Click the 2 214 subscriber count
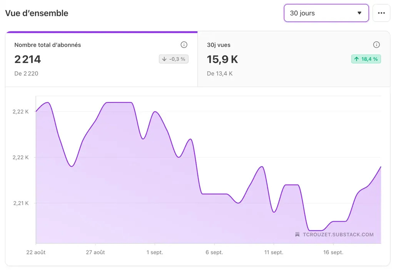The height and width of the screenshot is (272, 394). [x=28, y=59]
